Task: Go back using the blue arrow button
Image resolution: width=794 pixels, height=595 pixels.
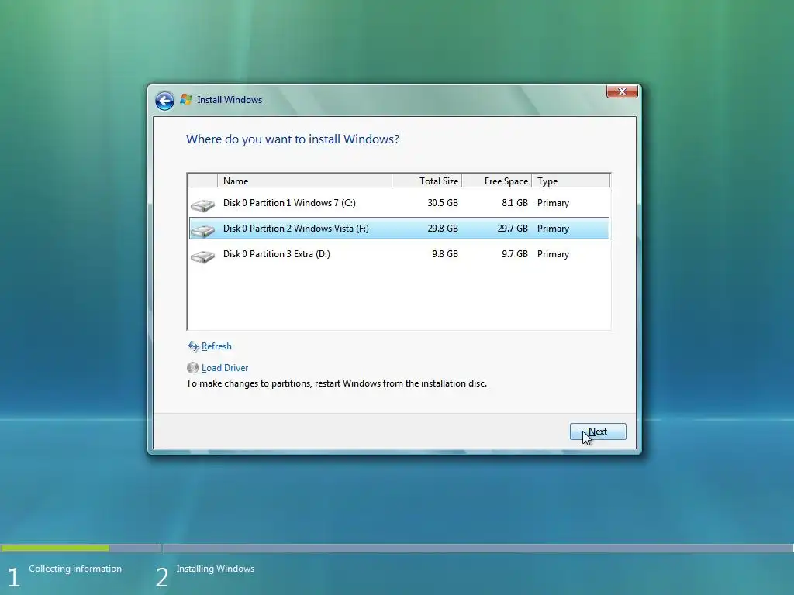Action: pyautogui.click(x=164, y=101)
